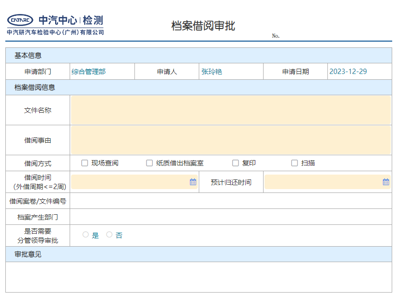Enable the 复印 option

[x=235, y=163]
